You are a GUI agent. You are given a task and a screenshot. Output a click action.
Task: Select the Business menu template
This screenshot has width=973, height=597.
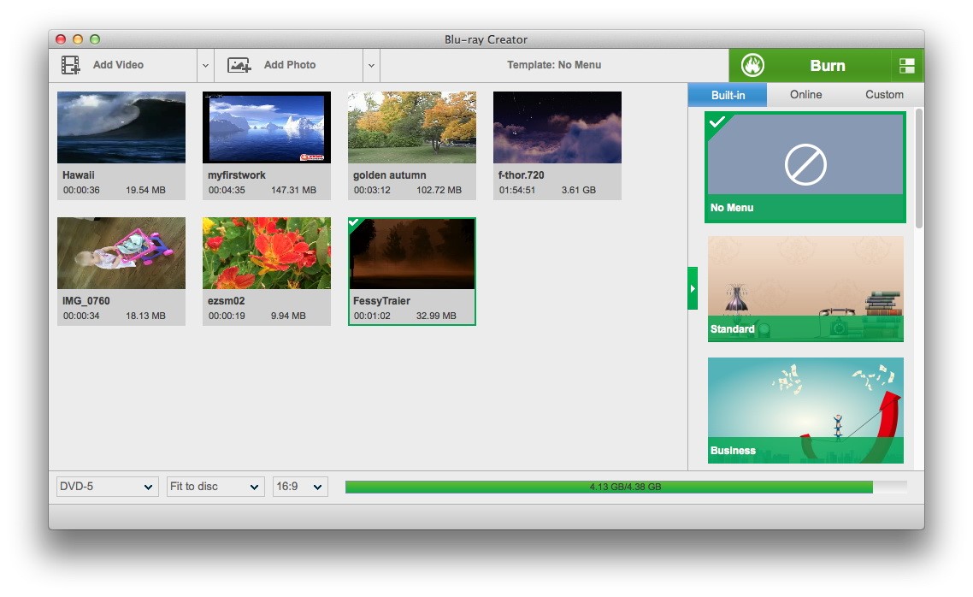pyautogui.click(x=805, y=411)
